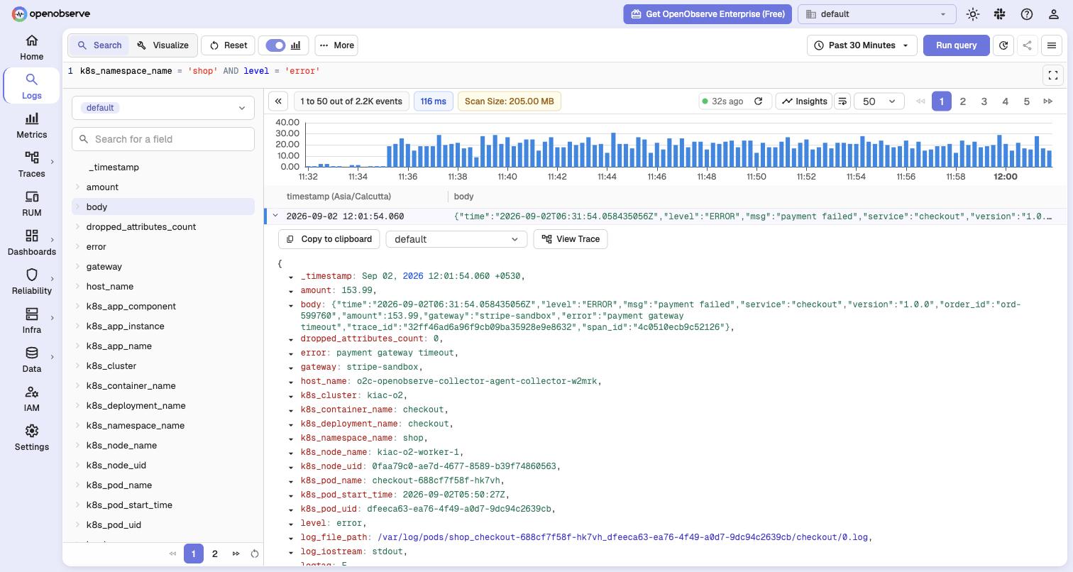1073x572 pixels.
Task: Select k8s_deployment_name field row
Action: (x=163, y=406)
